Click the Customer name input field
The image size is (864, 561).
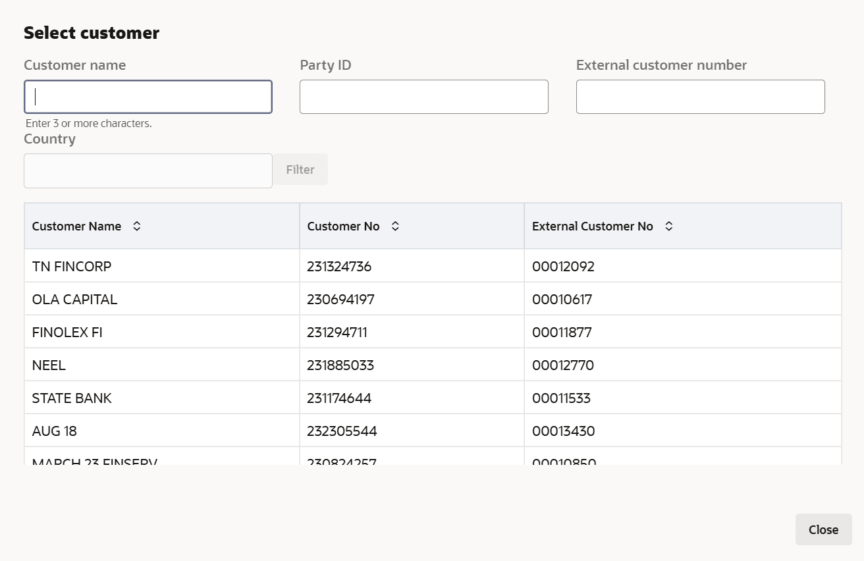[x=148, y=97]
